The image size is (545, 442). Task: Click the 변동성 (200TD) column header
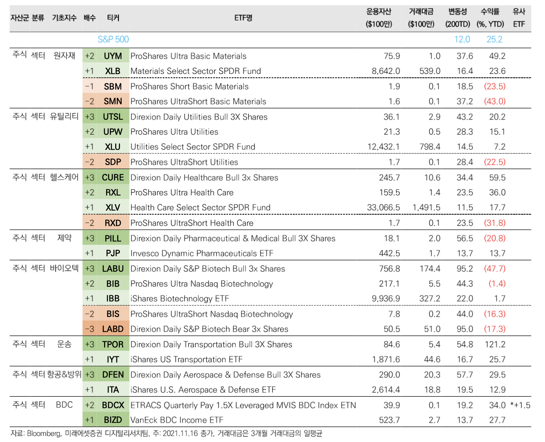point(458,18)
